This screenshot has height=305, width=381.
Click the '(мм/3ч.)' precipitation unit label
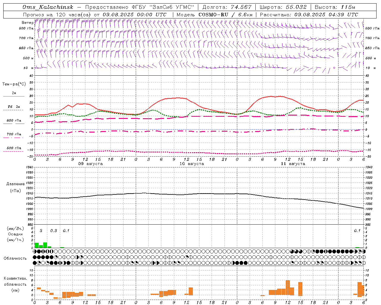point(15,228)
